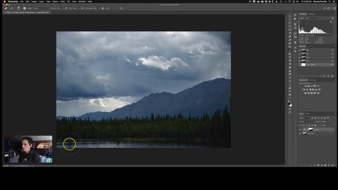Click the Quick Mask mode icon
Screen dimensions: 338x190
(x=290, y=109)
